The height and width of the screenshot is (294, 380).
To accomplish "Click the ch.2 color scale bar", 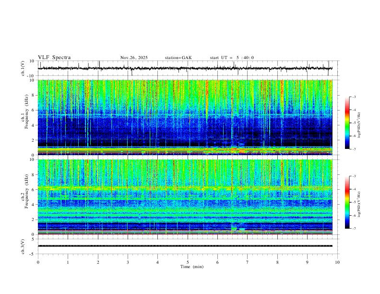I will point(347,202).
